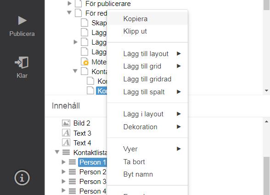Select the highlighted Person 1 item
The width and height of the screenshot is (270, 195).
92,162
